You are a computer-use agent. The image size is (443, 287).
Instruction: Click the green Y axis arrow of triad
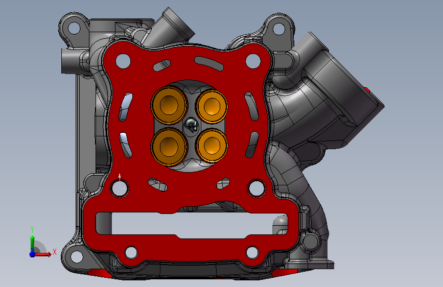(x=33, y=243)
